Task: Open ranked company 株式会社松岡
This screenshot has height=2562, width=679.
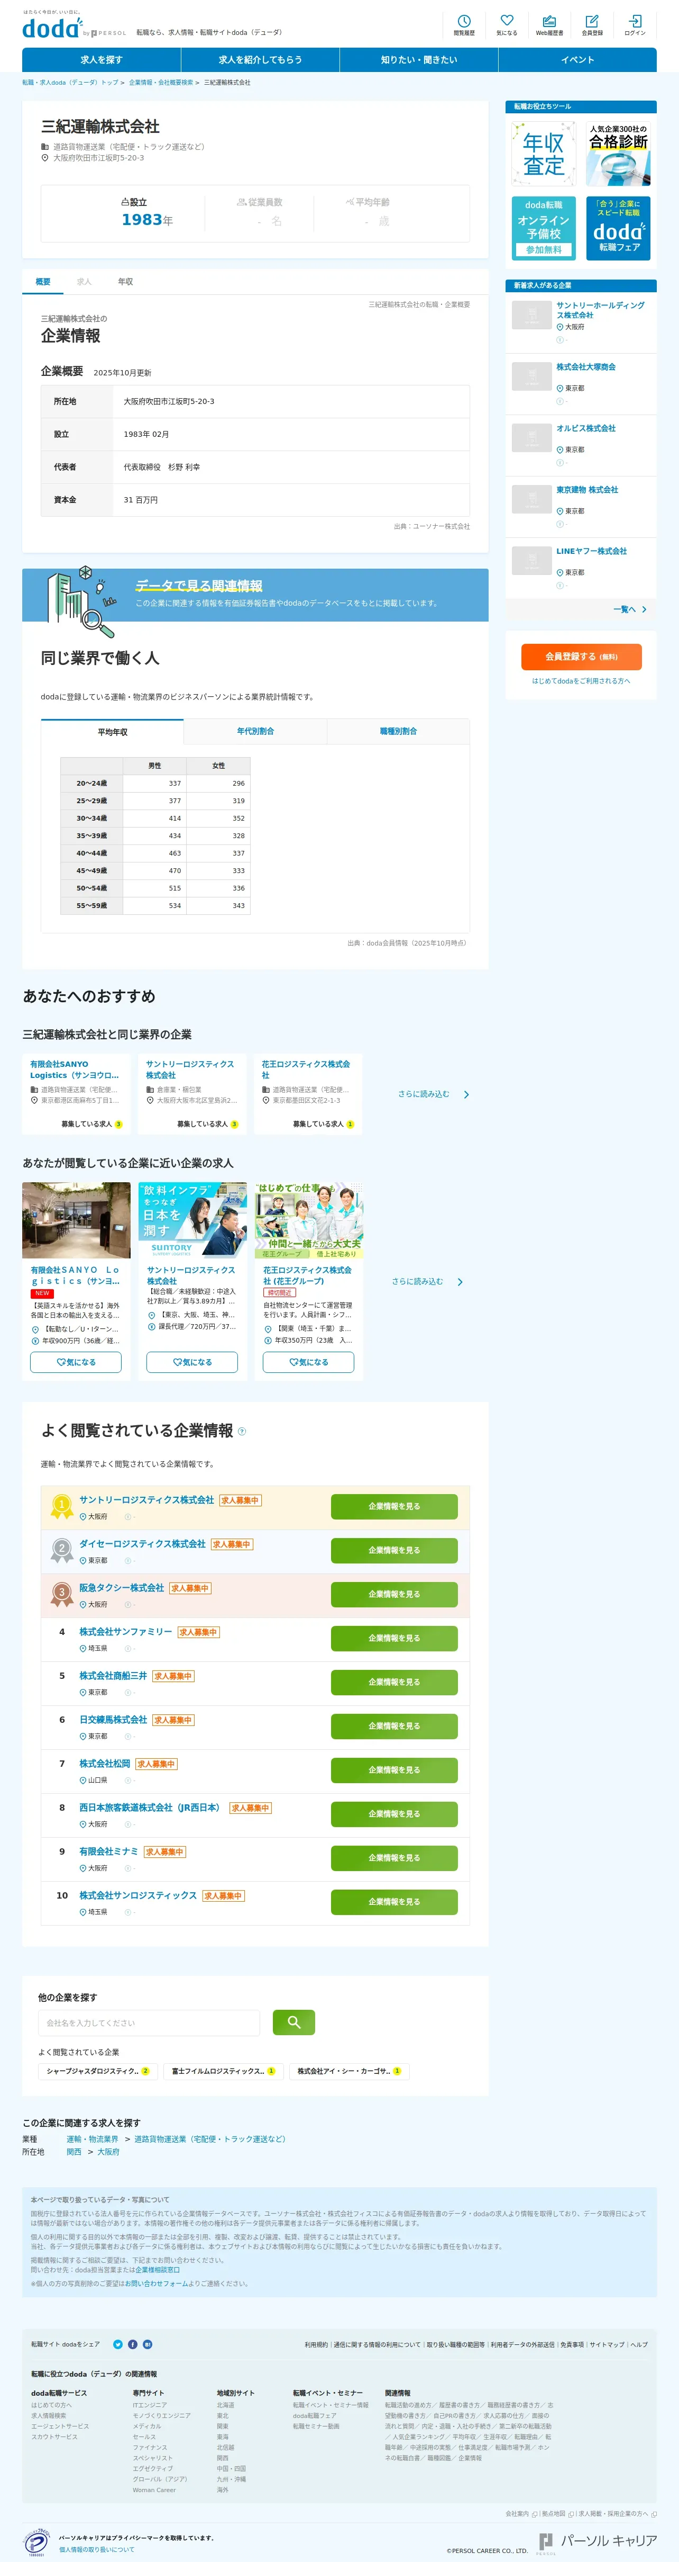Action: (104, 1764)
